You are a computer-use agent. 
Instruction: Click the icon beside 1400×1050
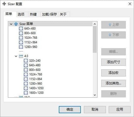26,88
